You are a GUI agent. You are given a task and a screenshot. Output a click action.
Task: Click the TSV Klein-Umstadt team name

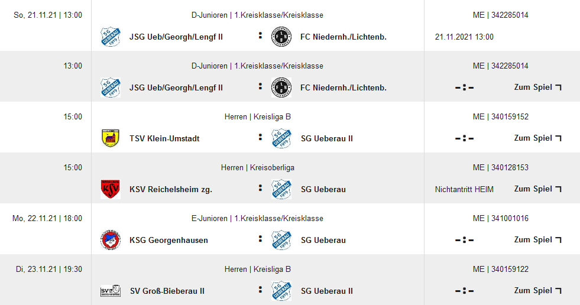pyautogui.click(x=164, y=138)
